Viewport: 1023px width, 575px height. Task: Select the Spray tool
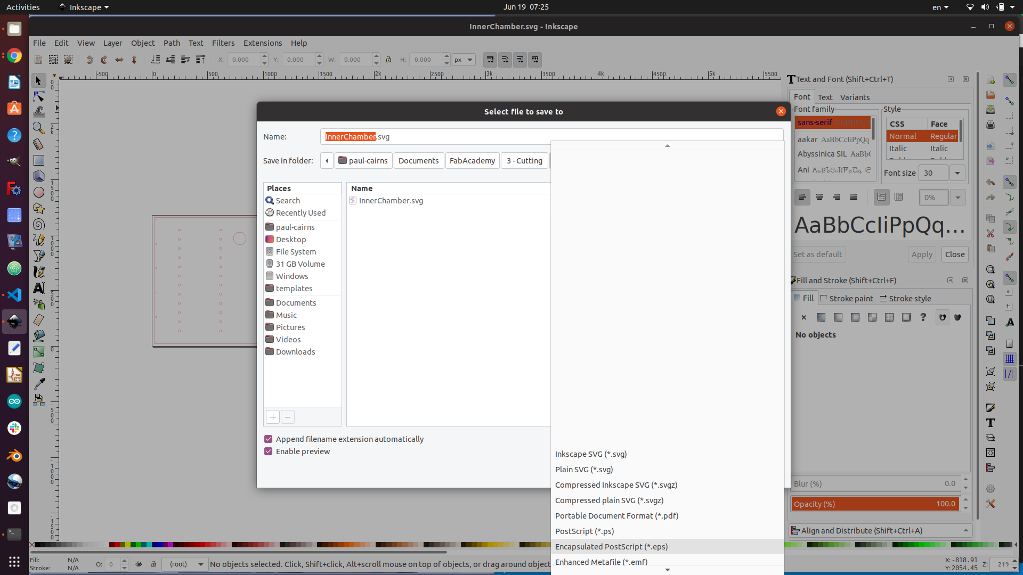[38, 304]
